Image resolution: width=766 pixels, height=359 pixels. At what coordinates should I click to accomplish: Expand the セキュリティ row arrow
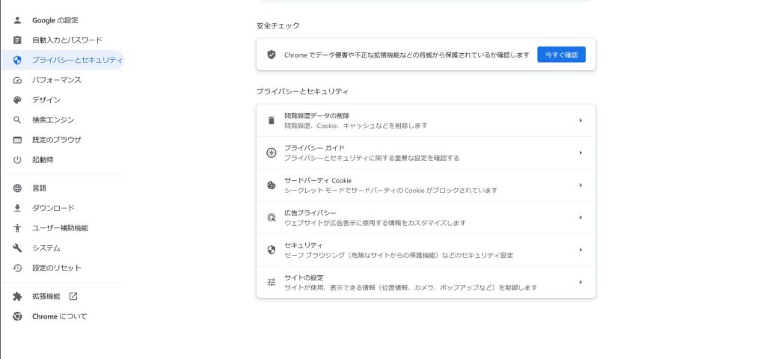pyautogui.click(x=580, y=250)
